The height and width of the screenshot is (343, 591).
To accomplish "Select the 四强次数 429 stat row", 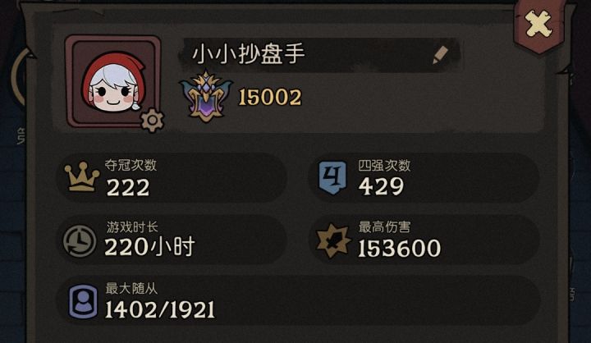I will pos(424,177).
